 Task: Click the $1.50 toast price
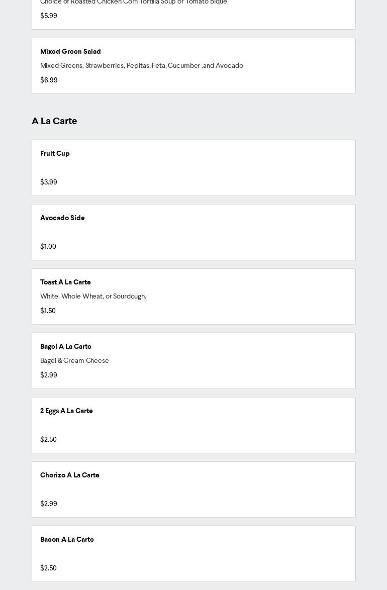(48, 311)
